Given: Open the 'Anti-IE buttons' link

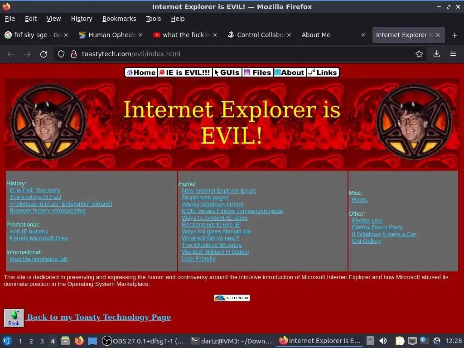Looking at the screenshot, I should click(x=29, y=232).
